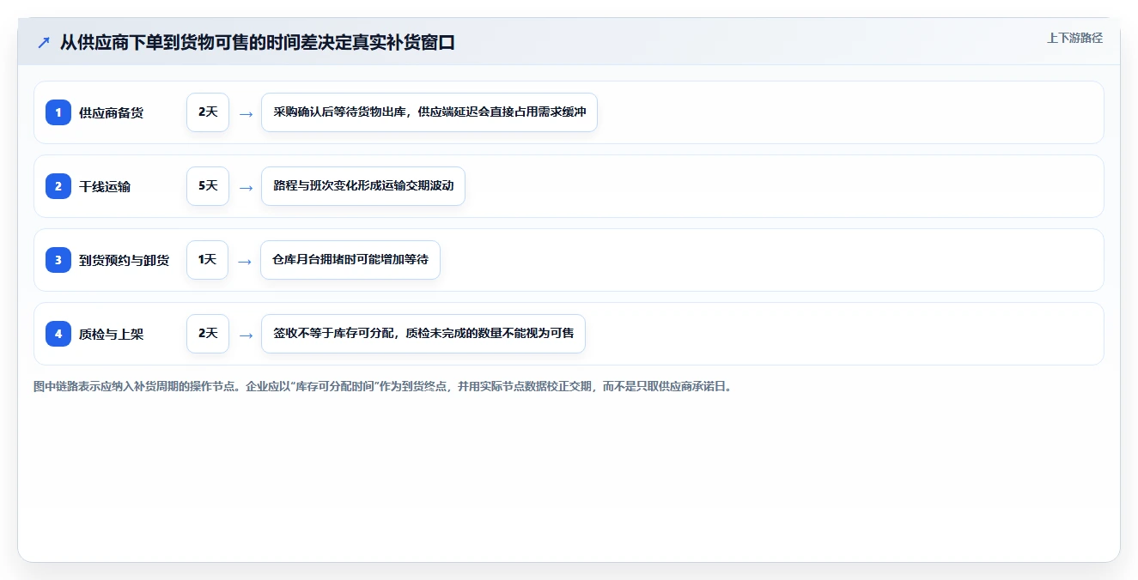Click the note 路程与班次变化形成运输交期波动
Image resolution: width=1138 pixels, height=580 pixels.
[x=363, y=186]
